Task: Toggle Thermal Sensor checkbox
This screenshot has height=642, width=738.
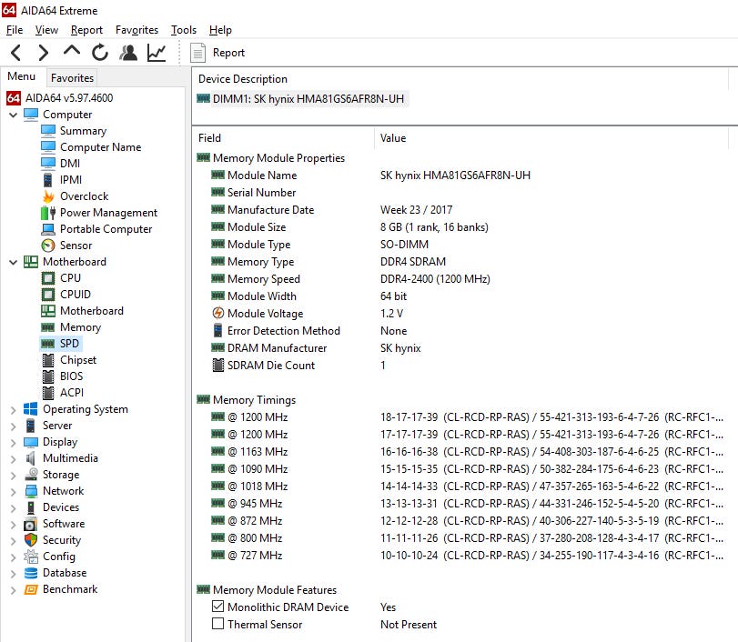Action: click(x=217, y=624)
